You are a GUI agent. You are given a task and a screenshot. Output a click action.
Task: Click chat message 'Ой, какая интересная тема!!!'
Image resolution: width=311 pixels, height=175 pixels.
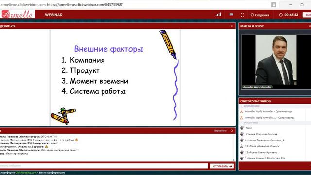click(x=60, y=150)
